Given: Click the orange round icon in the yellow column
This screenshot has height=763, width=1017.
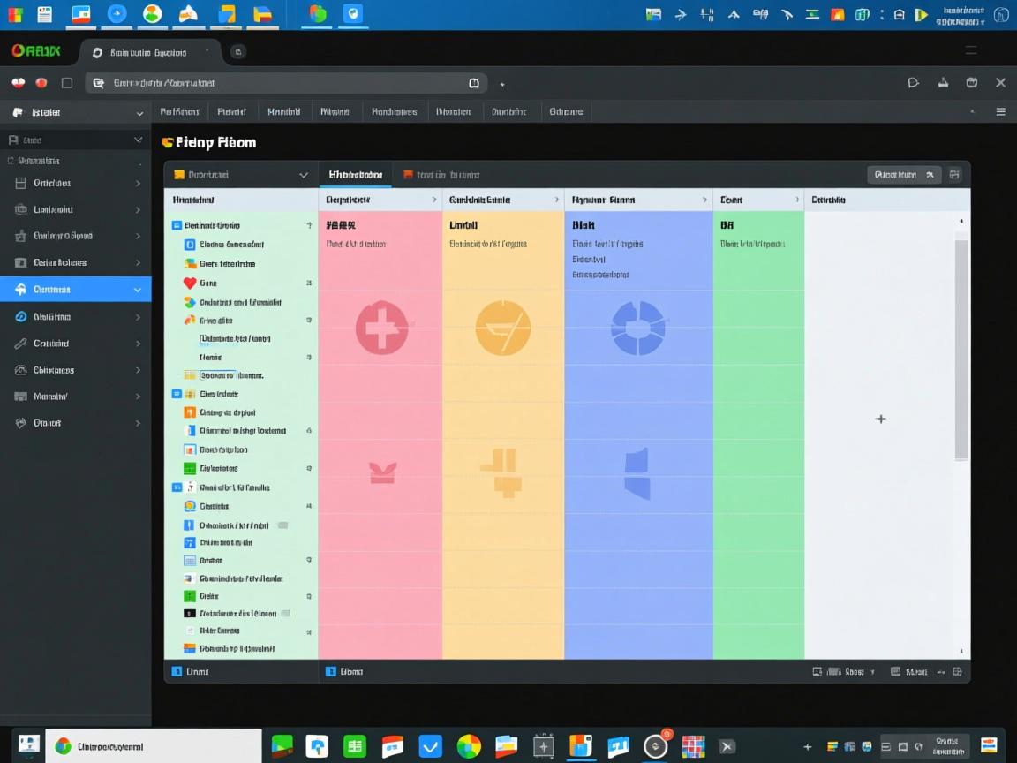Looking at the screenshot, I should pos(502,328).
